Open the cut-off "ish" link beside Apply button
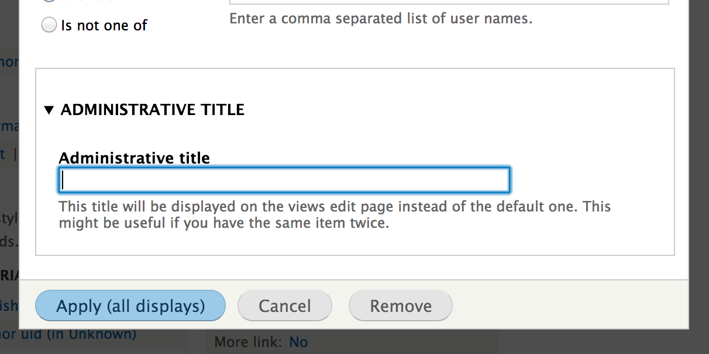The width and height of the screenshot is (709, 354). (x=9, y=304)
